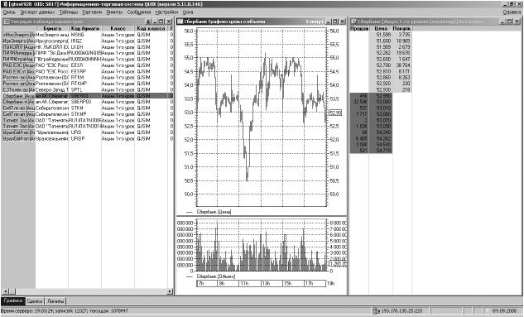Switch to the Лимиты tab at the bottom
This screenshot has height=317, width=524.
(55, 301)
